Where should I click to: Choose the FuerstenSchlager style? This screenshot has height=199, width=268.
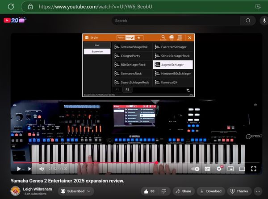click(173, 47)
